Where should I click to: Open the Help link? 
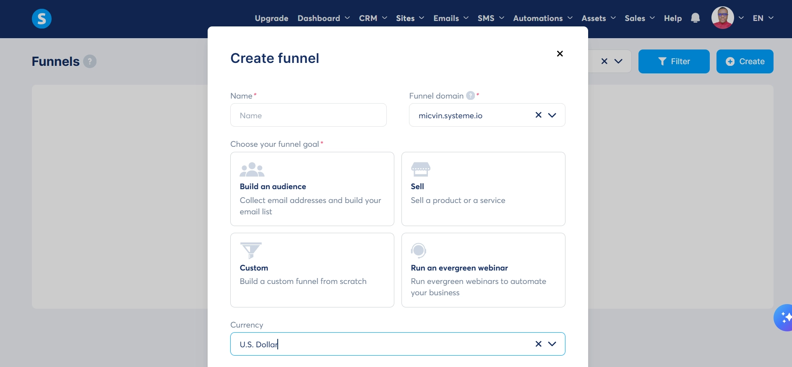pyautogui.click(x=673, y=18)
